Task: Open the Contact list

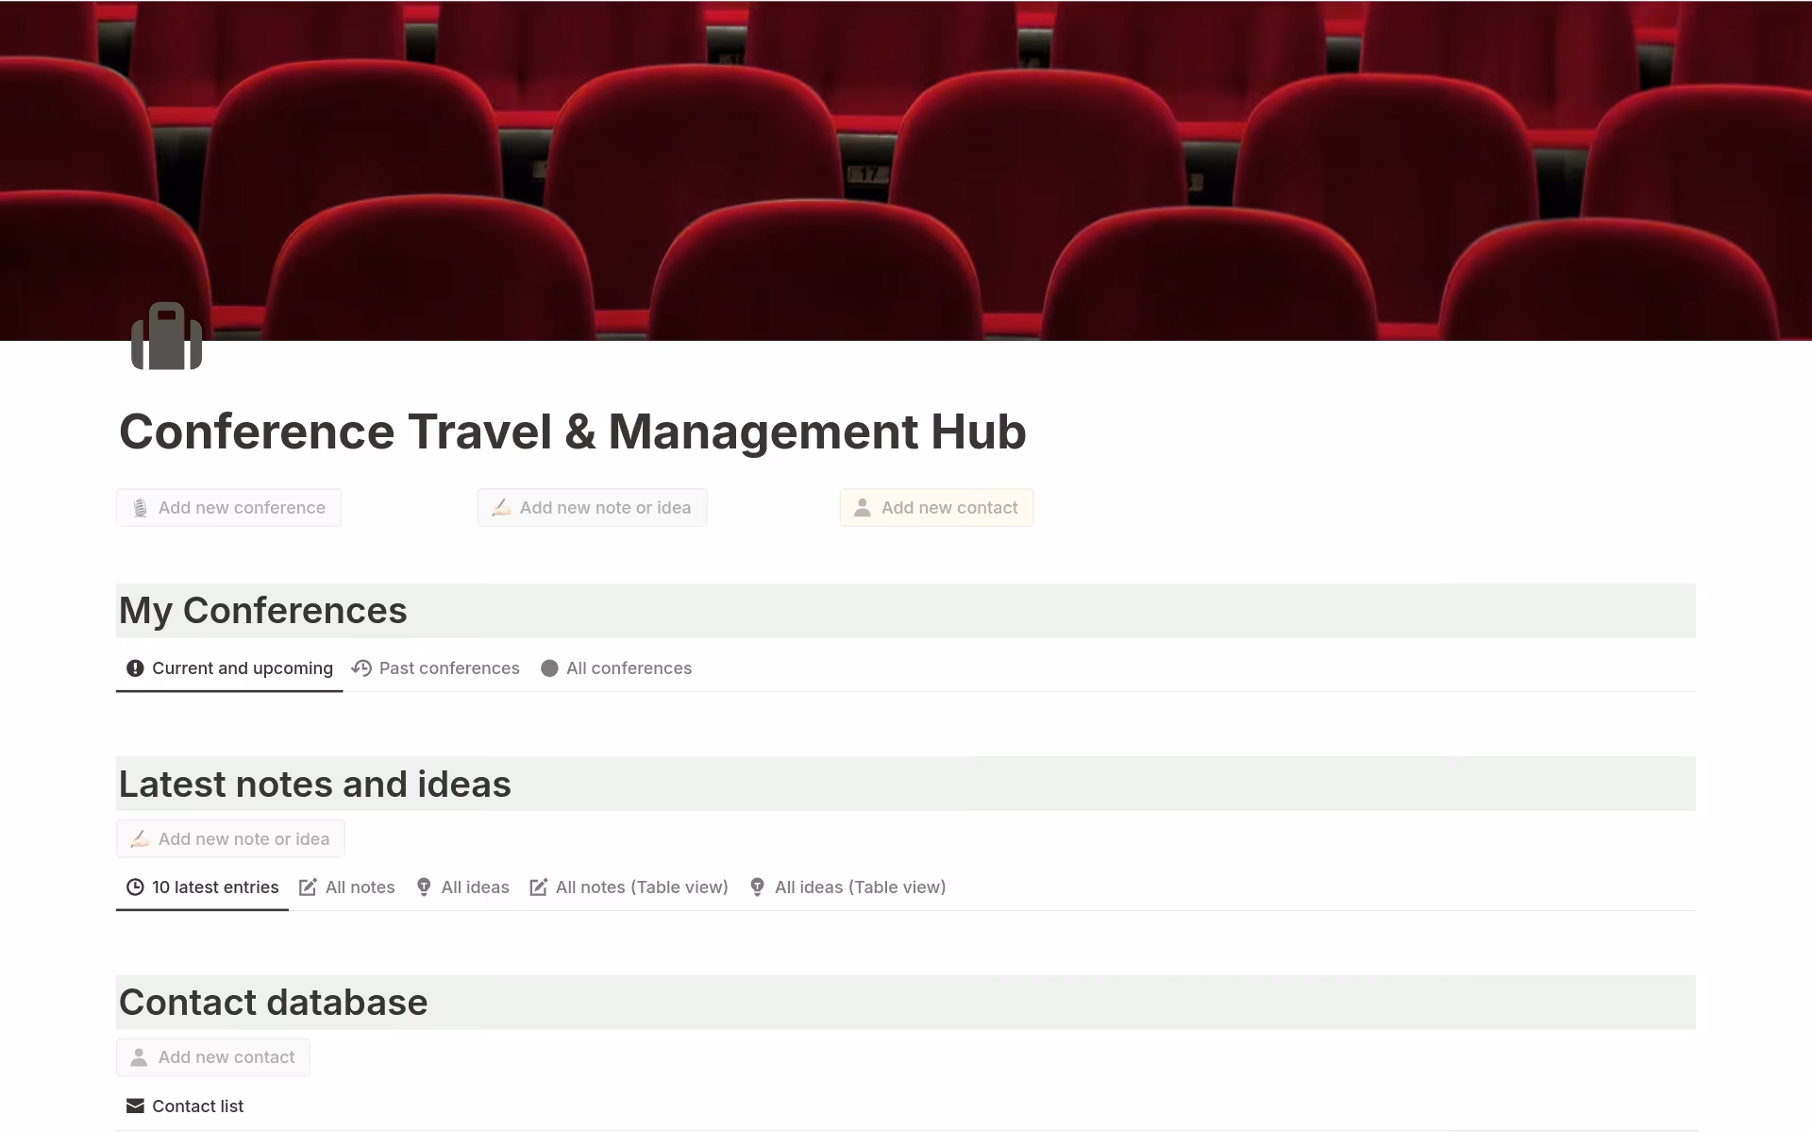Action: point(197,1106)
